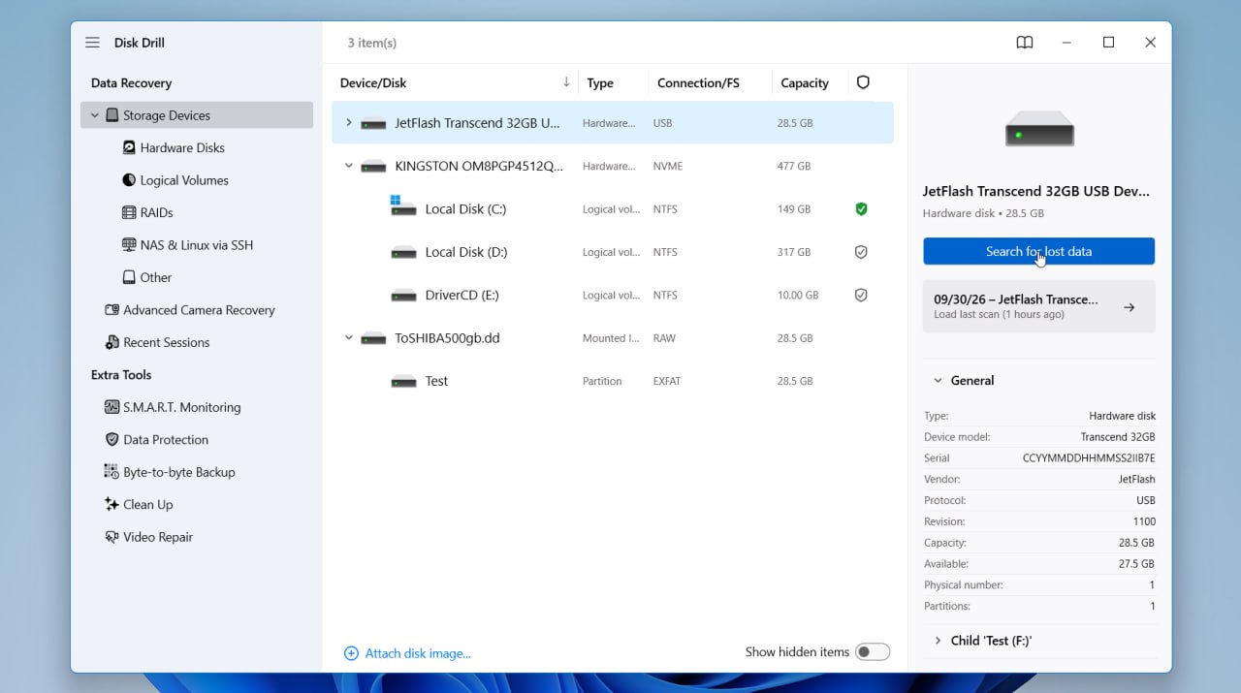The image size is (1241, 693).
Task: Click the Advanced Camera Recovery icon
Action: pos(111,310)
